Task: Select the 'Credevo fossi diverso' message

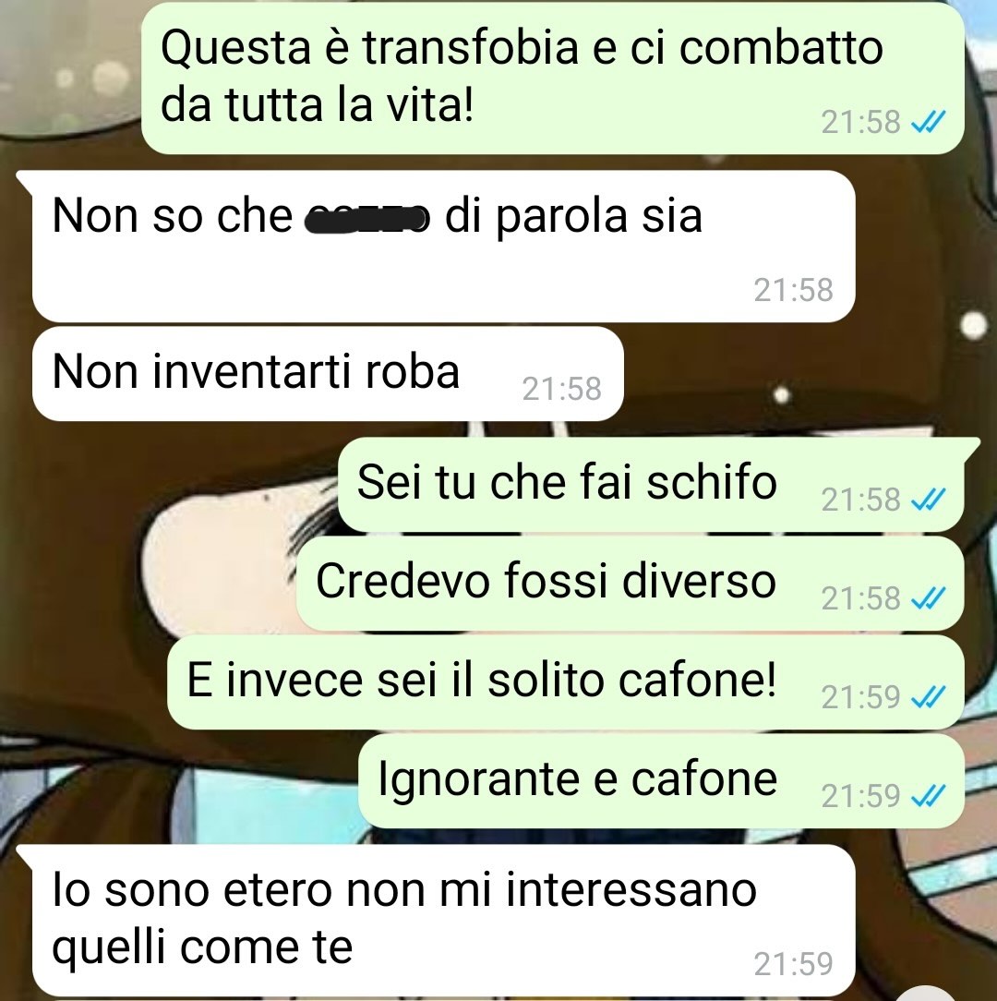Action: 630,584
